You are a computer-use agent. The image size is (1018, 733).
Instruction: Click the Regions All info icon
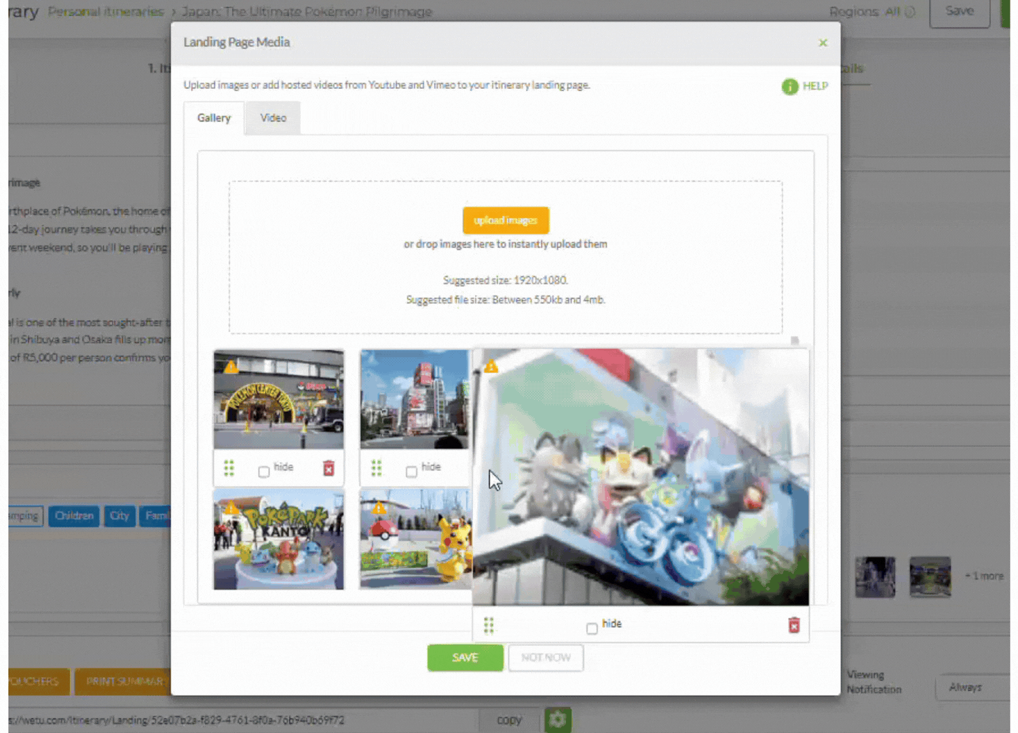coord(910,12)
